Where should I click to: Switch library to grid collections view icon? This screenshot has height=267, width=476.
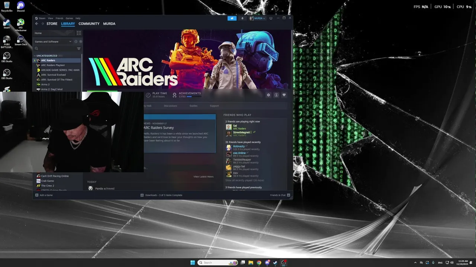pos(78,33)
